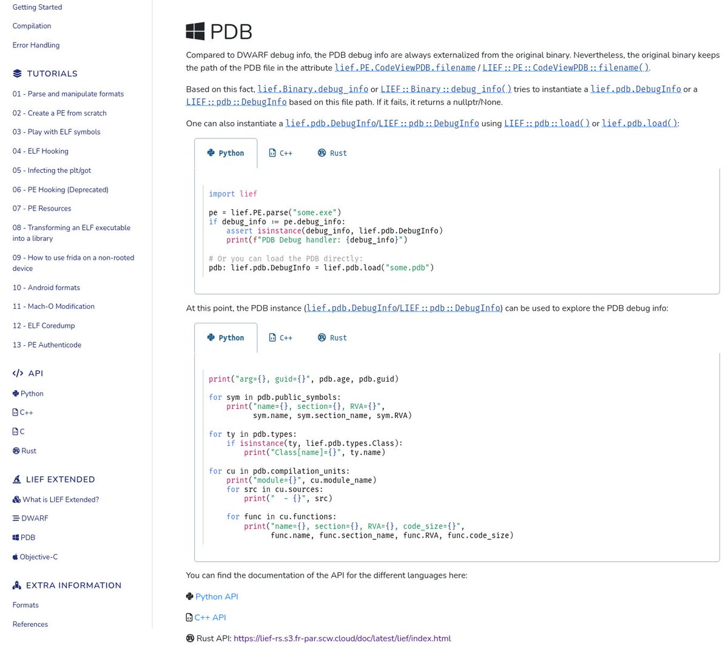
Task: Open What is LIEF Extended? page
Action: [61, 499]
